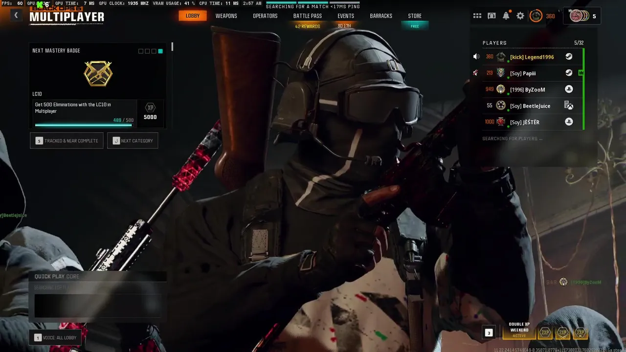
Task: Toggle Voice: All Lobby channel
Action: [56, 338]
